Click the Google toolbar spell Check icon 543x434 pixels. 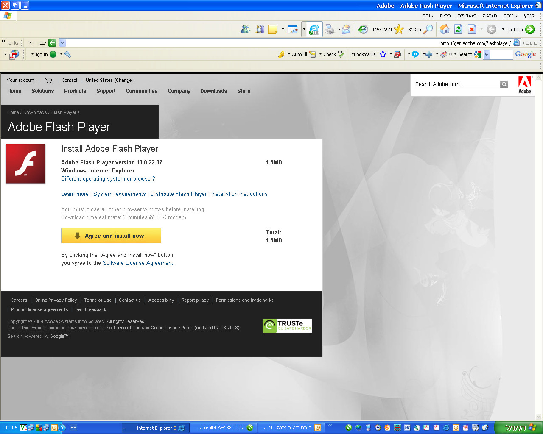[341, 54]
